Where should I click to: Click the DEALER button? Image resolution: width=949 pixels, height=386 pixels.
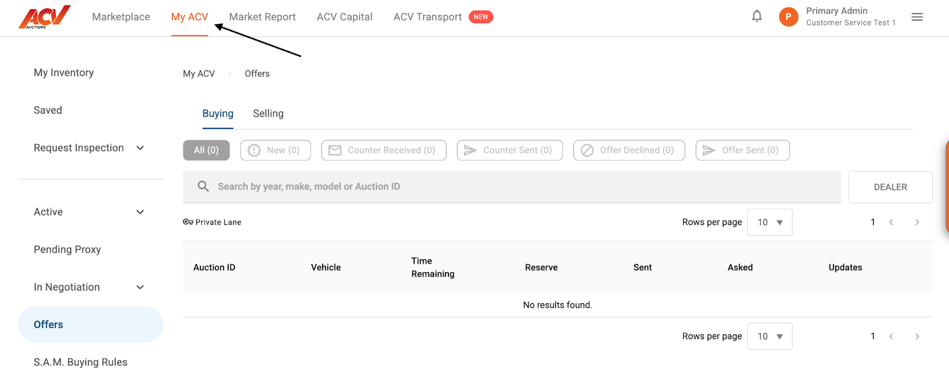point(890,187)
